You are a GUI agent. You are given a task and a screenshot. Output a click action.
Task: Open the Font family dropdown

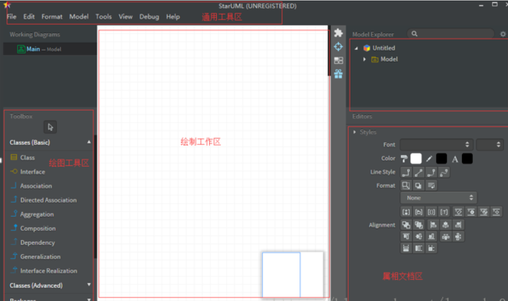(436, 145)
